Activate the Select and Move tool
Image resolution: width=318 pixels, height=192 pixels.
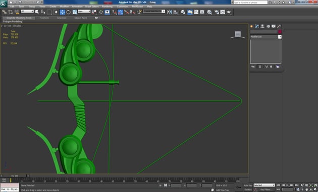(62, 12)
